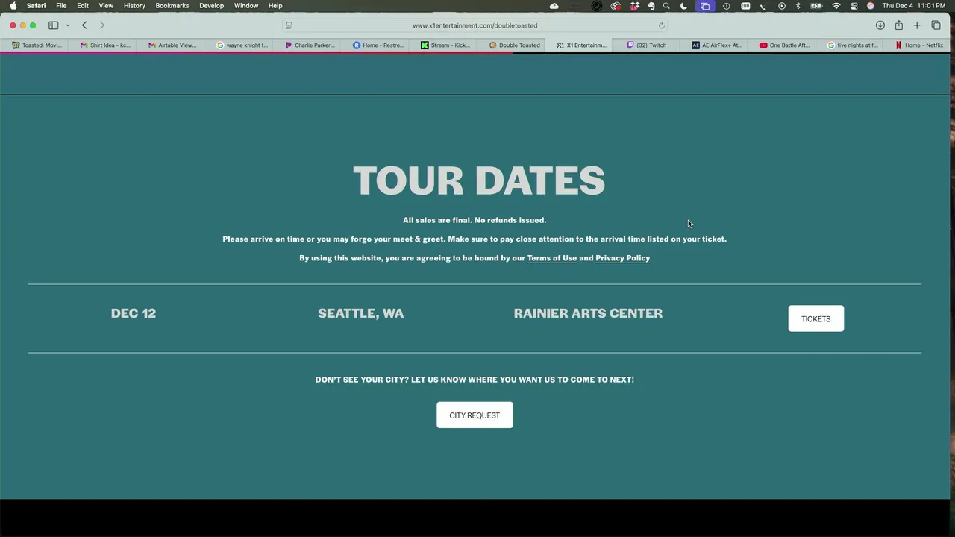Image resolution: width=955 pixels, height=537 pixels.
Task: Open the Help menu
Action: (275, 6)
